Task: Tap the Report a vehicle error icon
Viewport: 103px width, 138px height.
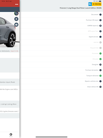Action: coord(100,81)
